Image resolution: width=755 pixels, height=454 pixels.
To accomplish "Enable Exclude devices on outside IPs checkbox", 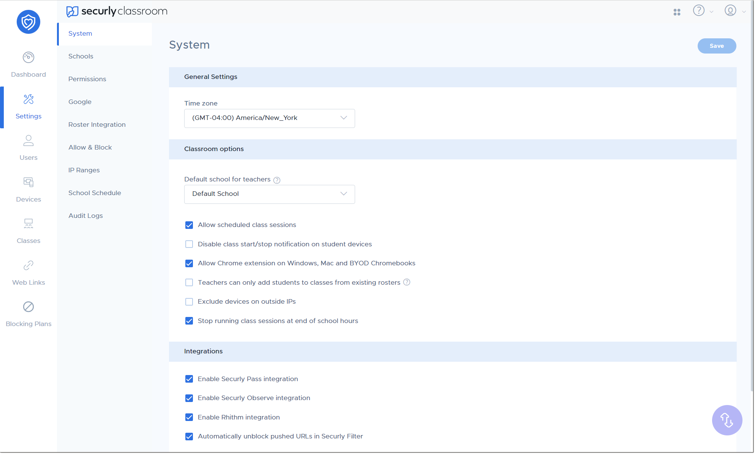I will pos(189,301).
